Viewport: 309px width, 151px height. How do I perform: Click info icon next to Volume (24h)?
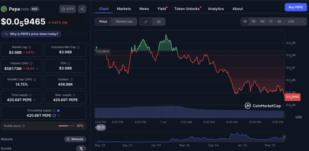click(31, 63)
